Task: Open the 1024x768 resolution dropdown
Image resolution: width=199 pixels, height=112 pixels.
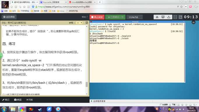Action: (x=134, y=17)
